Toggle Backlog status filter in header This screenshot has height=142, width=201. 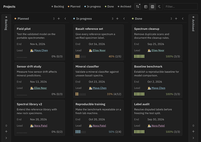58,6
